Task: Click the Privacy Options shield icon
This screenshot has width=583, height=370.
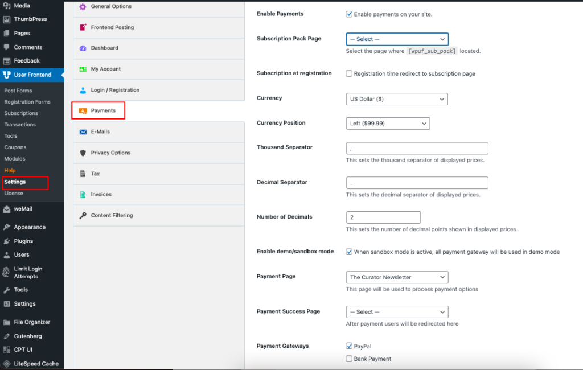Action: coord(83,153)
